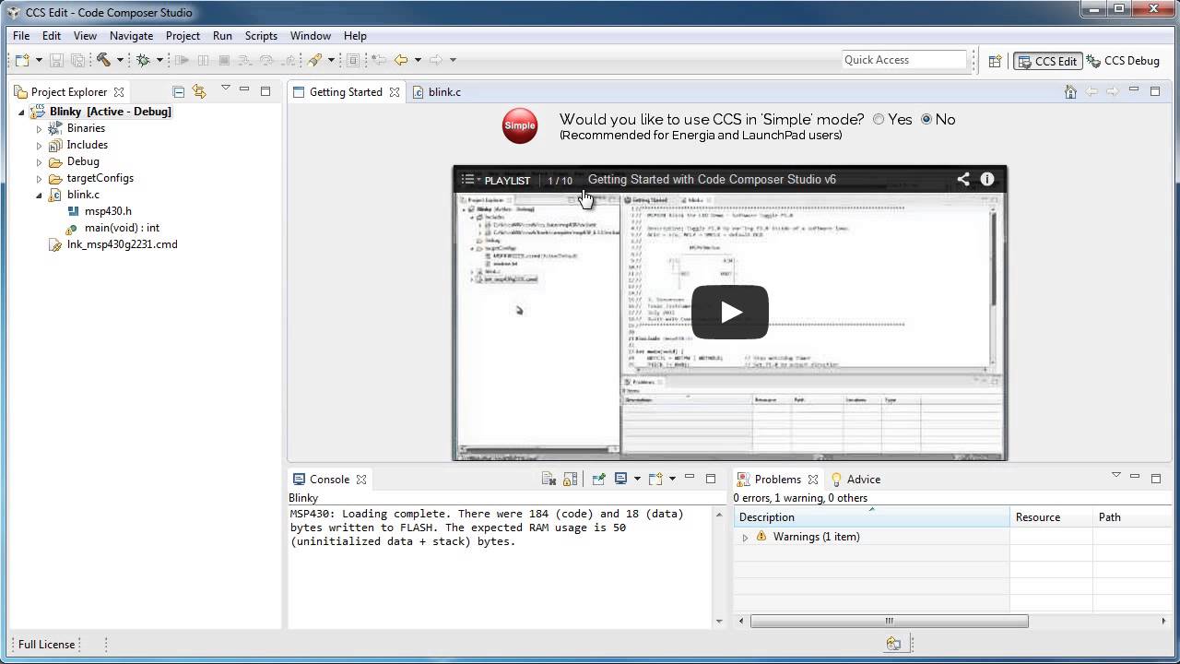Click the Scroll Lock icon in Console

coord(570,479)
